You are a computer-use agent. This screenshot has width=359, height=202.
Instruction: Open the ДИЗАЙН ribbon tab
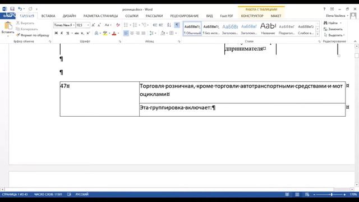[x=70, y=16]
